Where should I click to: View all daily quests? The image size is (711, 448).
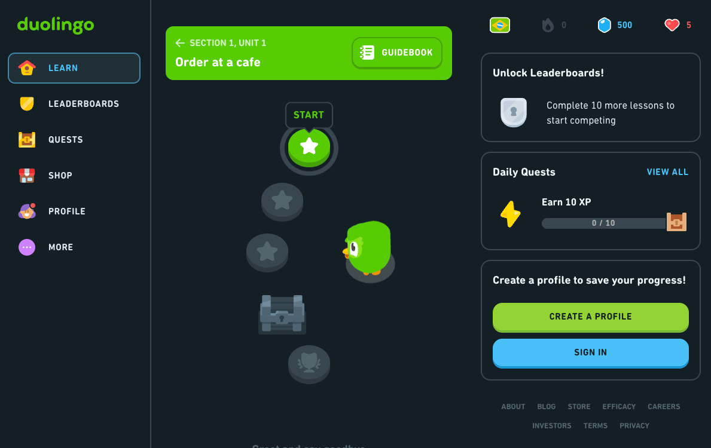tap(667, 172)
